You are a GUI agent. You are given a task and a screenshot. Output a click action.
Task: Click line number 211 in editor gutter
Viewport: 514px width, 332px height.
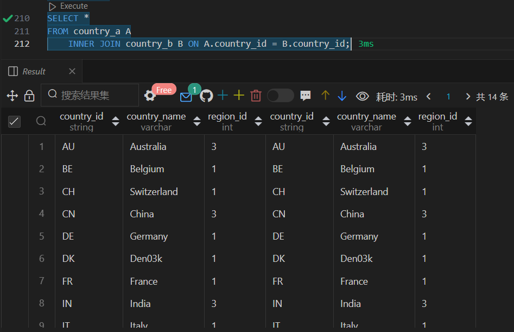(22, 31)
